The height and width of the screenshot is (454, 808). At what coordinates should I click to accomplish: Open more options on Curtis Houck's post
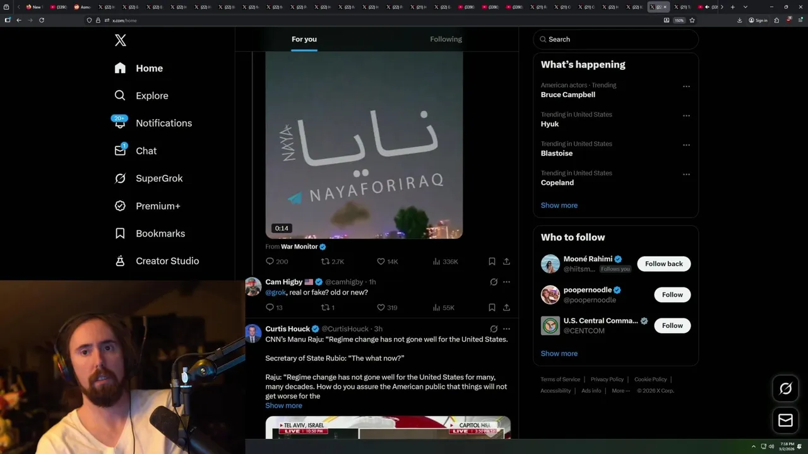tap(506, 329)
